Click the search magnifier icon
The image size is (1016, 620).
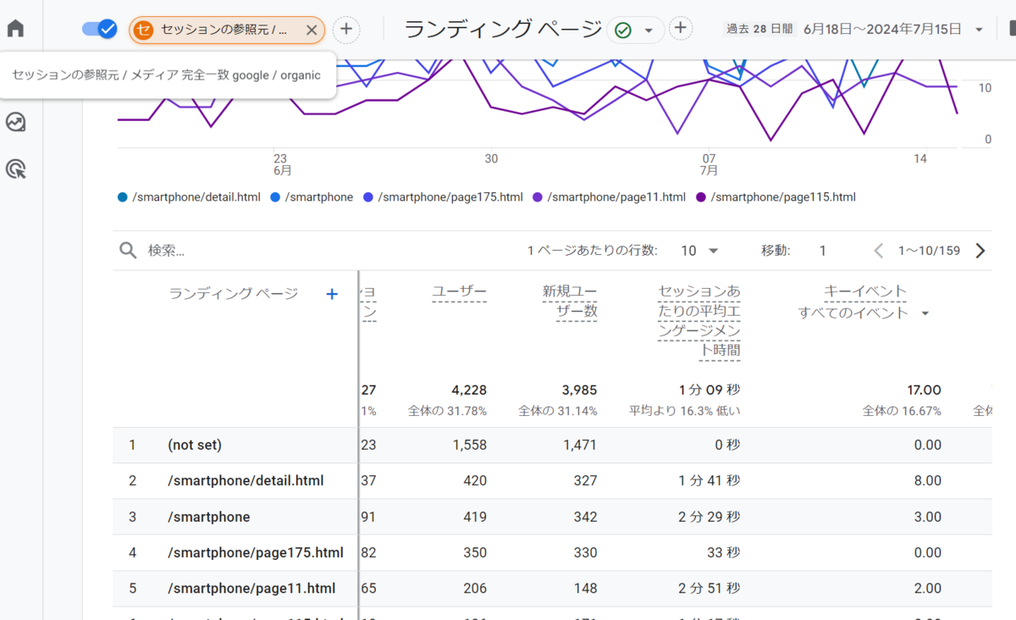tap(128, 251)
